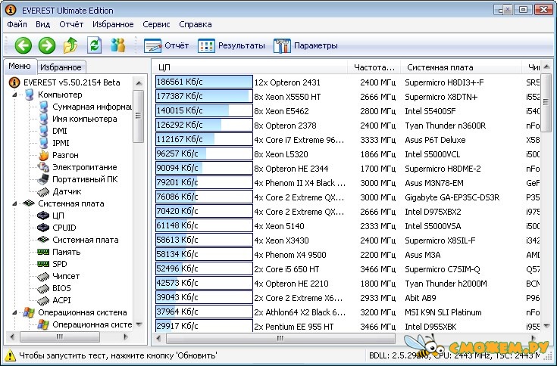Click the warning icon in status bar
Screen dimensions: 557x366
[x=10, y=355]
